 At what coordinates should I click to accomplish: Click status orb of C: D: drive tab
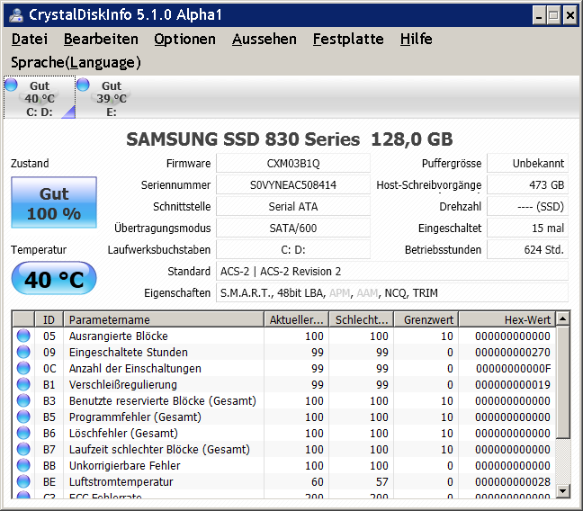click(x=11, y=85)
